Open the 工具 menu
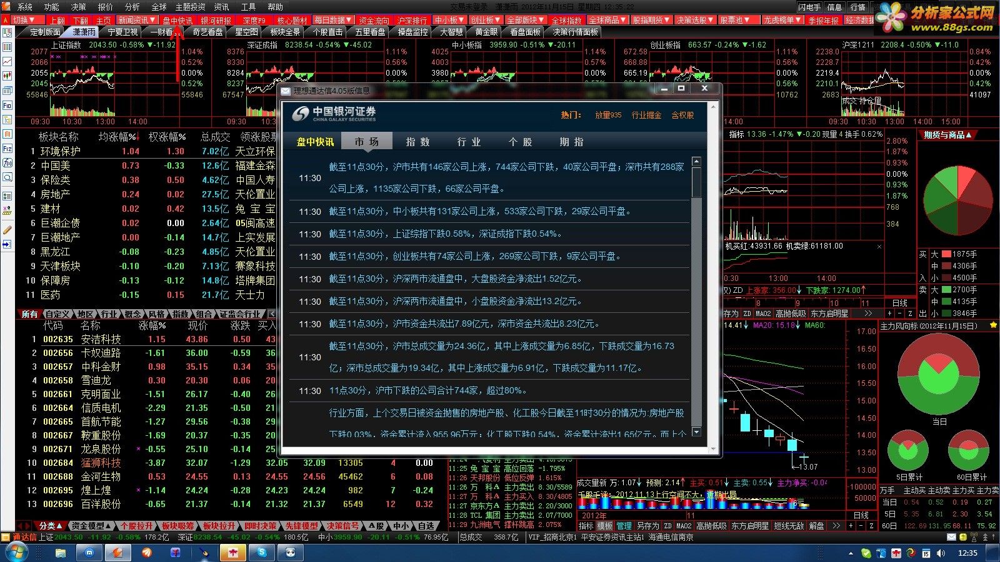The width and height of the screenshot is (1000, 562). click(249, 7)
